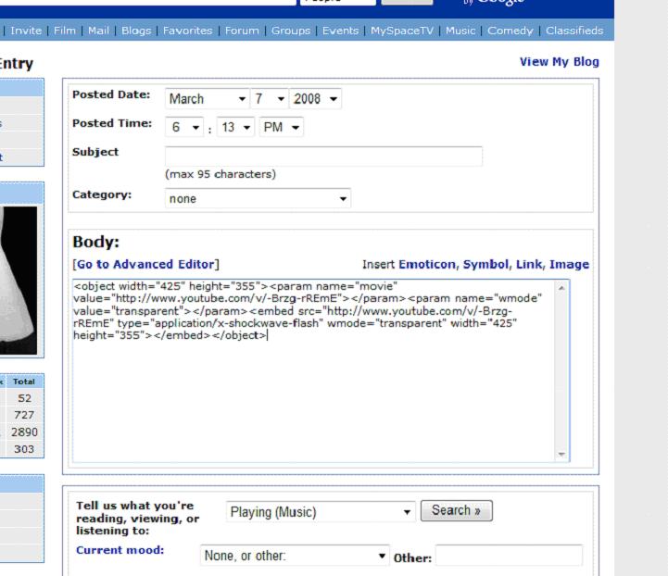Viewport: 668px width, 576px height.
Task: Click the Insert Link link
Action: (x=529, y=264)
